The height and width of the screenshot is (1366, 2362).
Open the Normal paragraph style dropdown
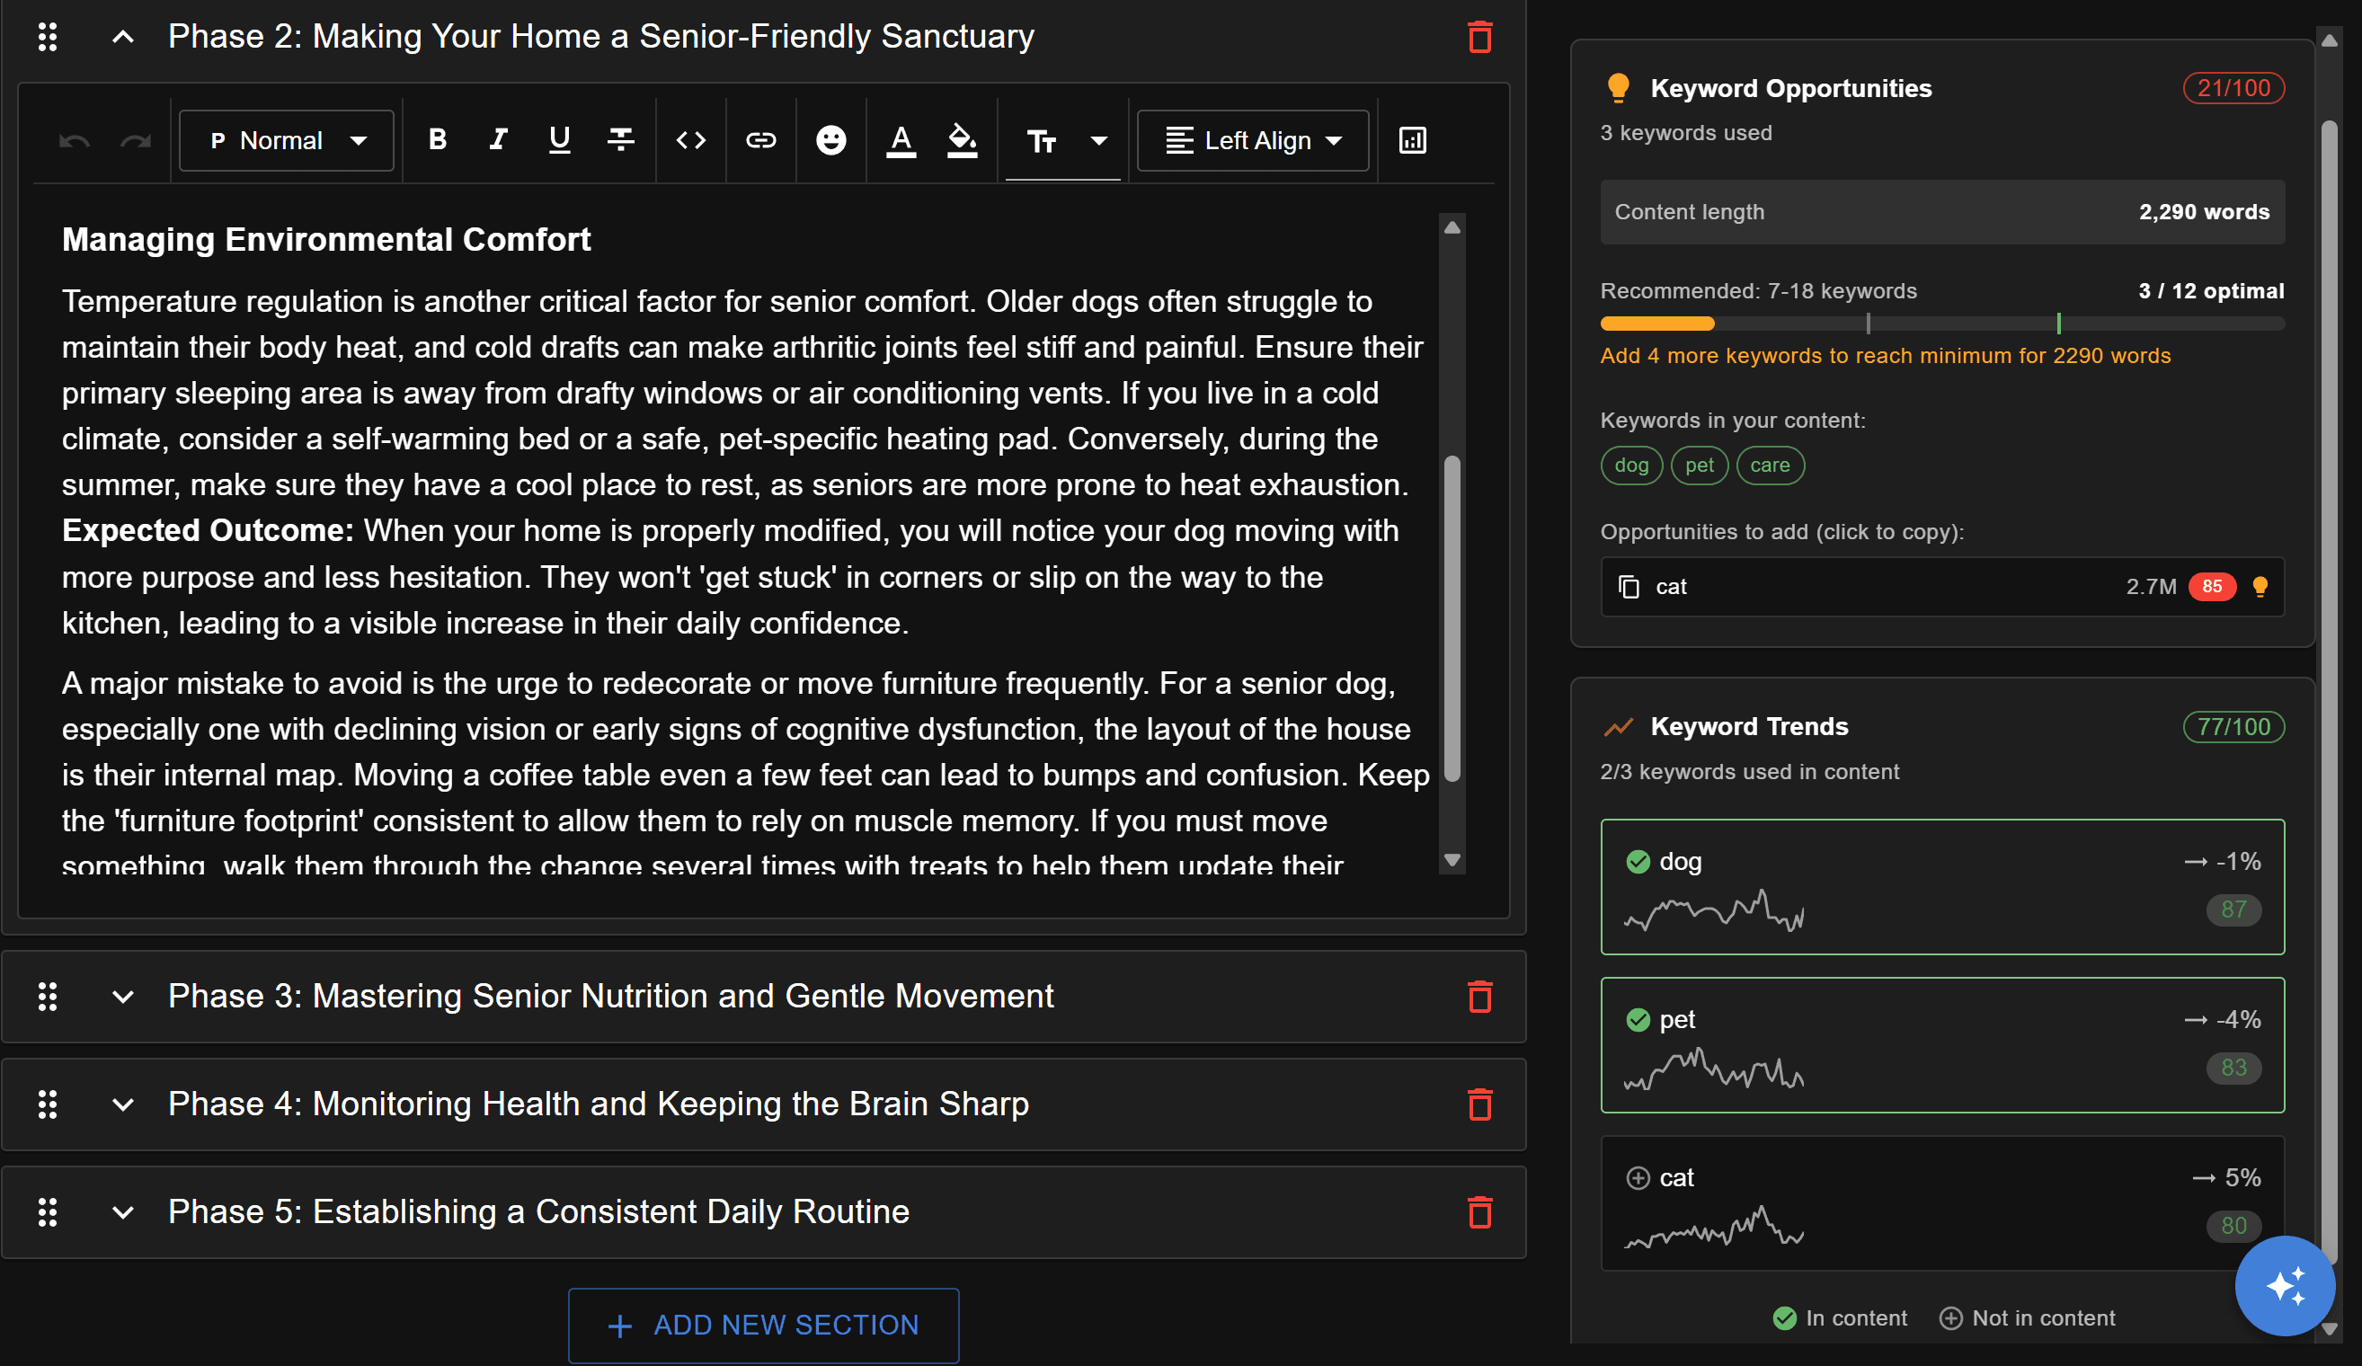[x=286, y=140]
